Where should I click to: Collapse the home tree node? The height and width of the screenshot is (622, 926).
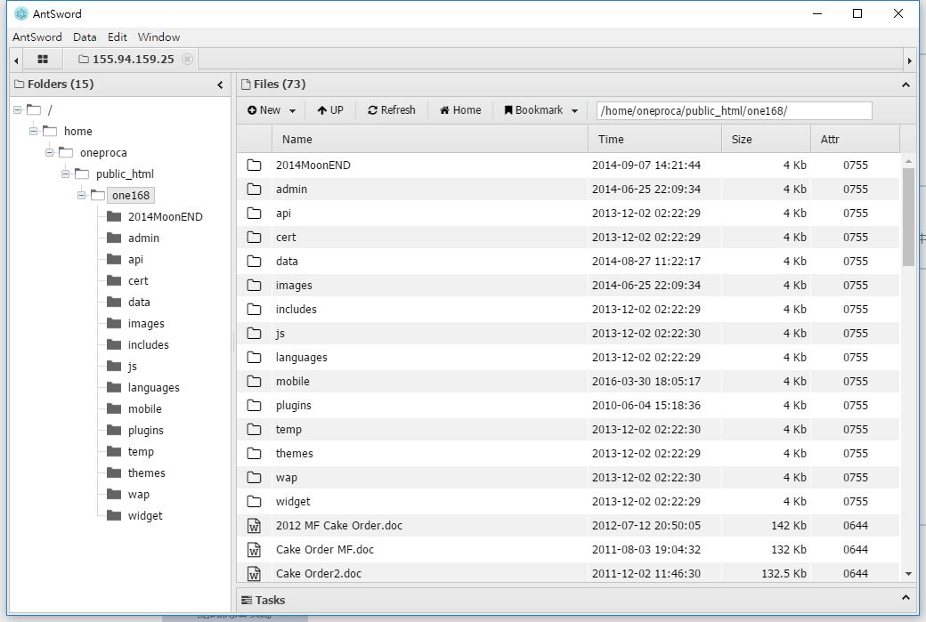(x=34, y=131)
